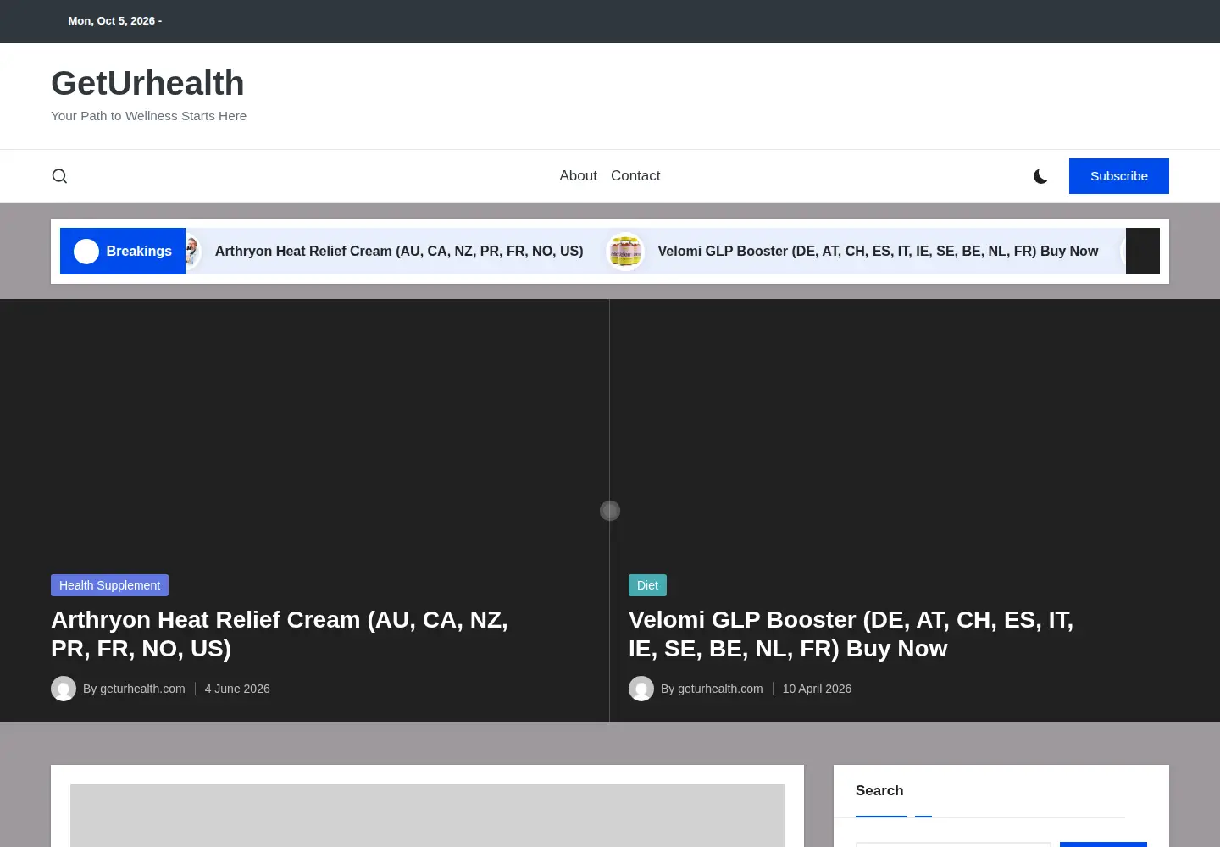1220x847 pixels.
Task: Go to GetUrhealth site title
Action: 147,83
